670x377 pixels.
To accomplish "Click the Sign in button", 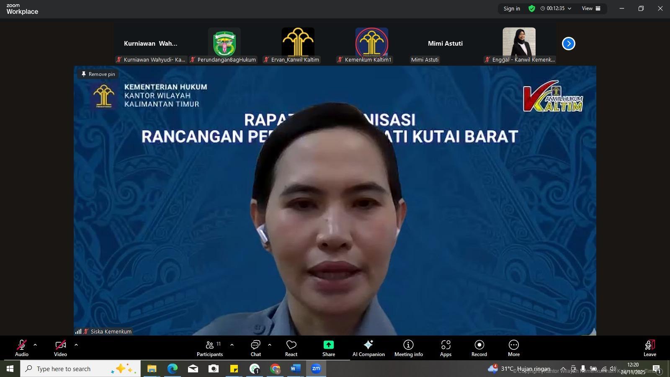I will pos(512,8).
